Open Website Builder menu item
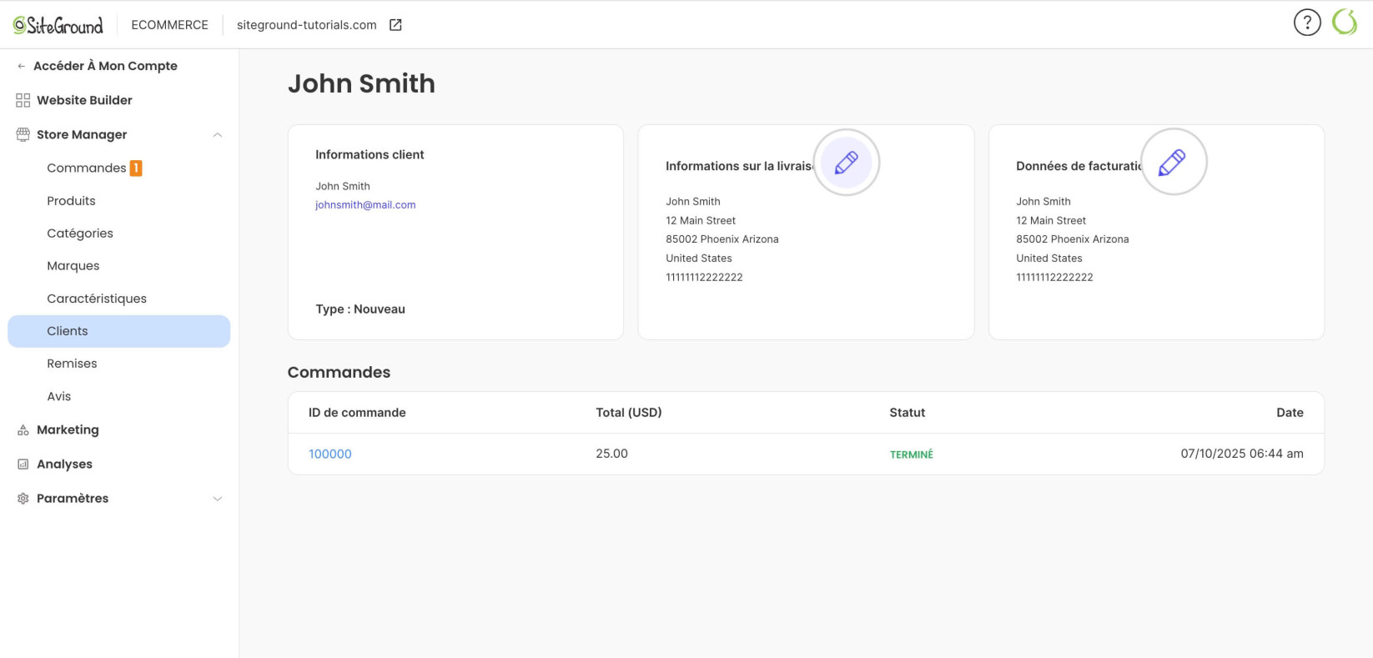This screenshot has width=1373, height=658. click(84, 100)
